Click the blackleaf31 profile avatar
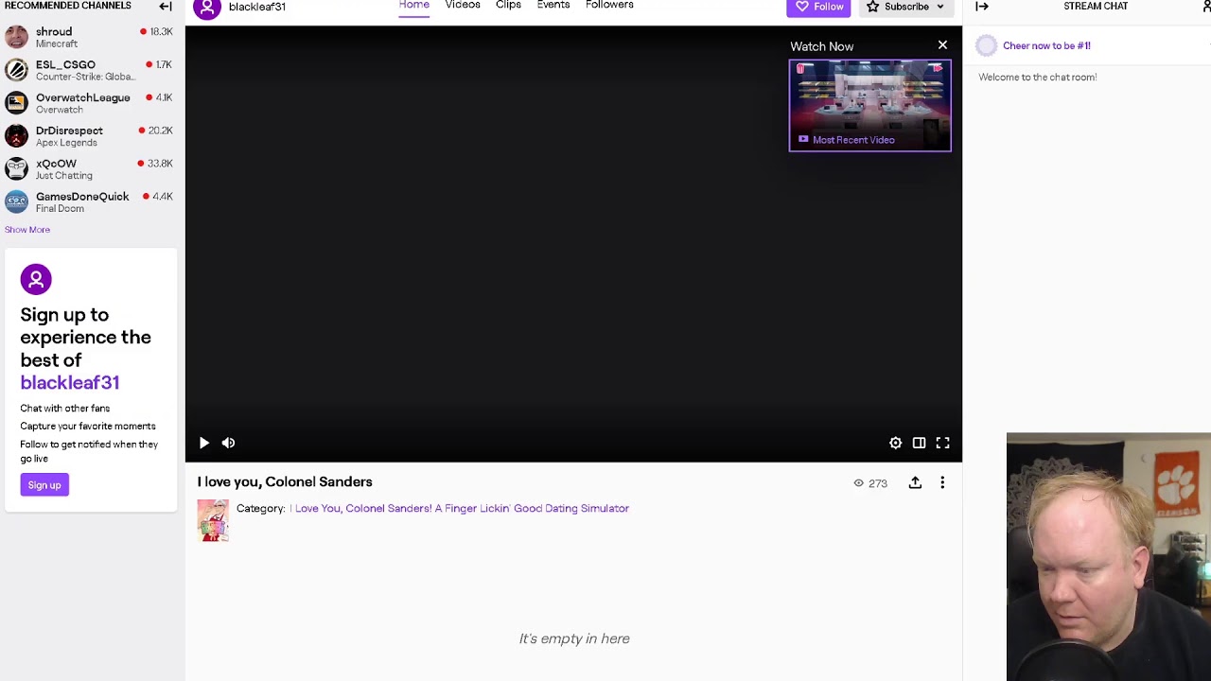The width and height of the screenshot is (1211, 681). coord(207,8)
